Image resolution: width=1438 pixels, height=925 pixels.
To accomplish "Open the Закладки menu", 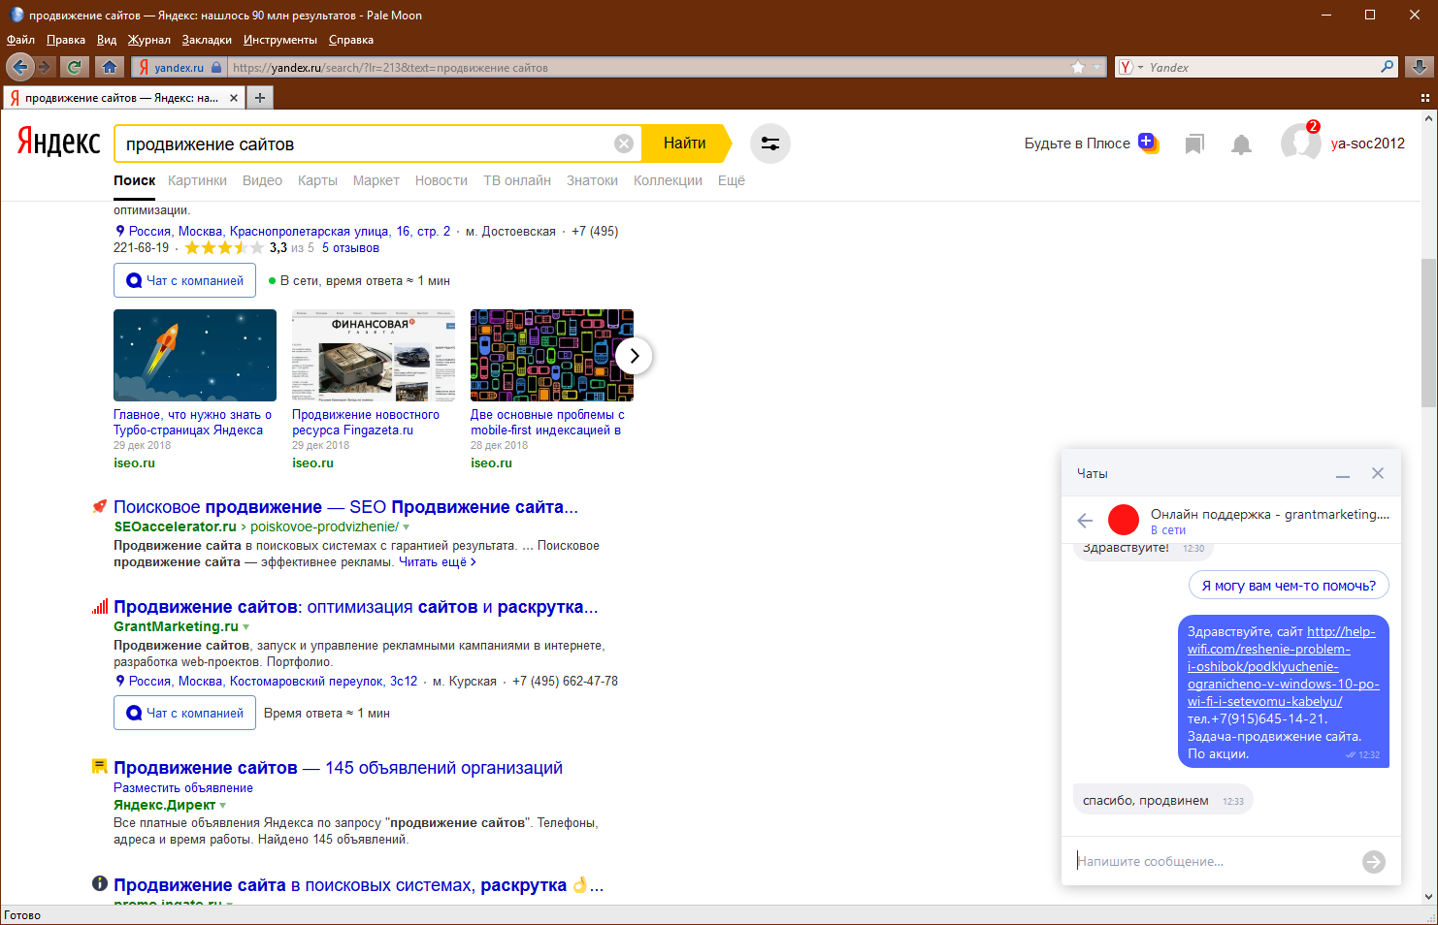I will coord(207,40).
